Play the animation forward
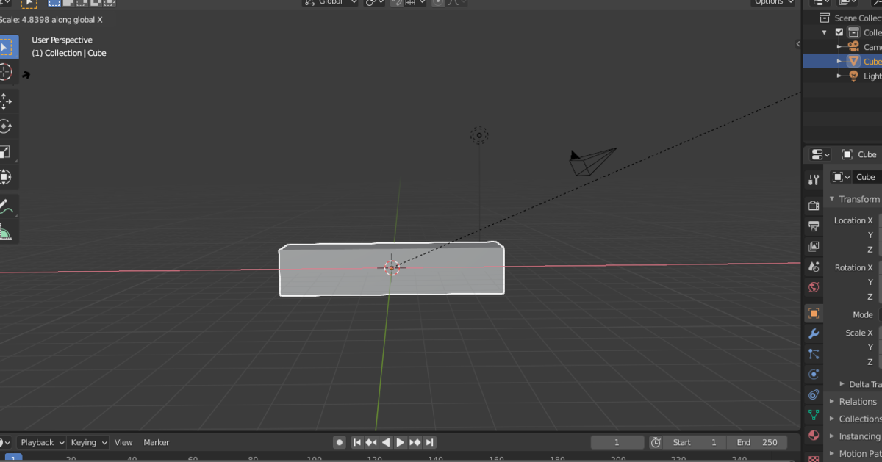 tap(401, 442)
